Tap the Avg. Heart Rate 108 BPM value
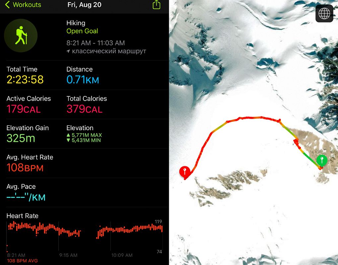The image size is (338, 265). coord(25,168)
